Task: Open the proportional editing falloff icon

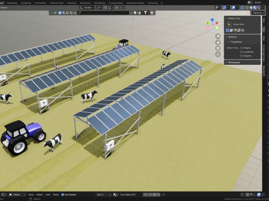Action: pyautogui.click(x=122, y=8)
